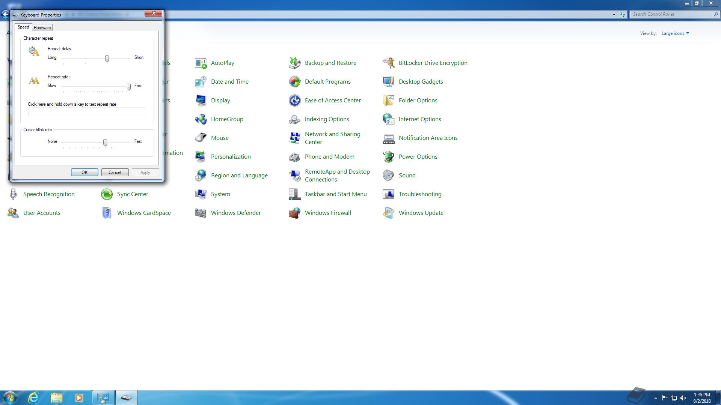Open Windows Explorer from the taskbar
Screen dimensions: 721x405
click(x=56, y=397)
